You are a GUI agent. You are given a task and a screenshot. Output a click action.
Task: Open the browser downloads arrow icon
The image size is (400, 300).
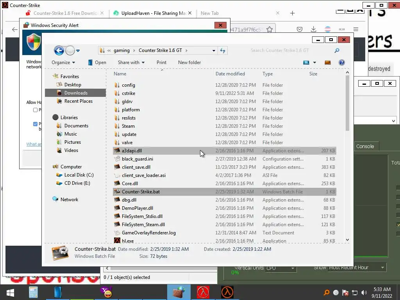(x=314, y=29)
